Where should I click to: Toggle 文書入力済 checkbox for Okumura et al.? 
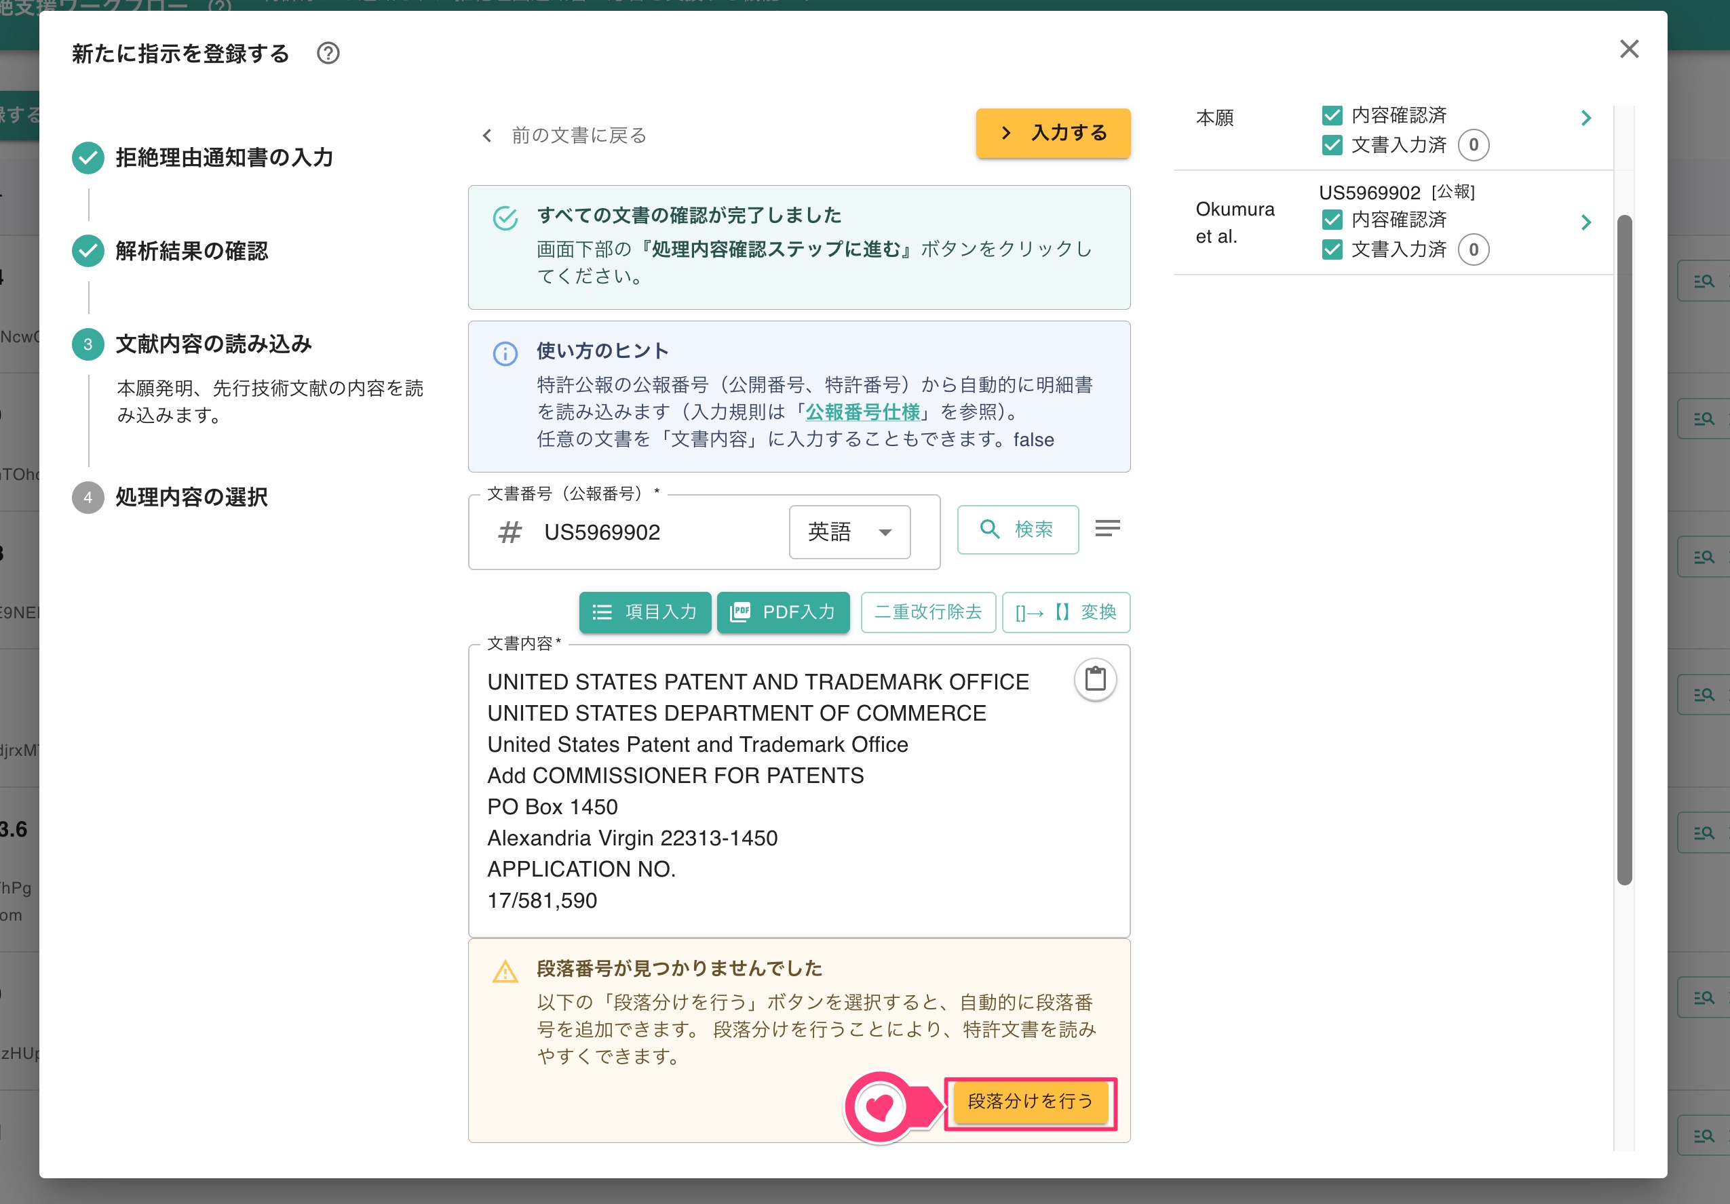pyautogui.click(x=1331, y=249)
